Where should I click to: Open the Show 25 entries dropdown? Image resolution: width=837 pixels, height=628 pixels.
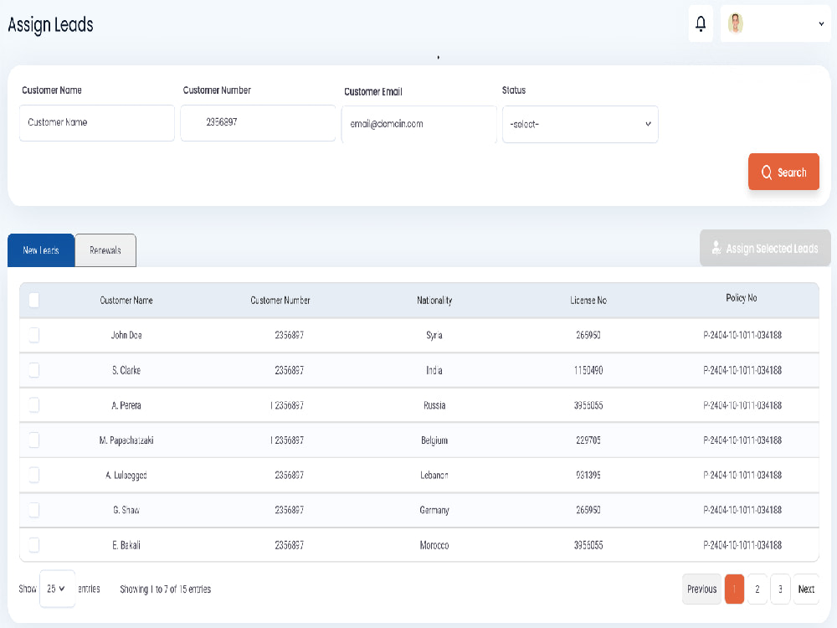57,589
